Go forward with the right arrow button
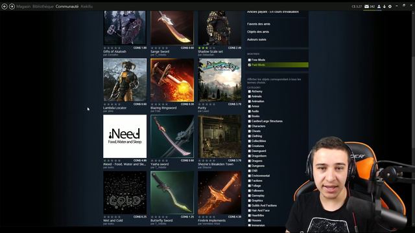The image size is (415, 233). click(x=12, y=6)
